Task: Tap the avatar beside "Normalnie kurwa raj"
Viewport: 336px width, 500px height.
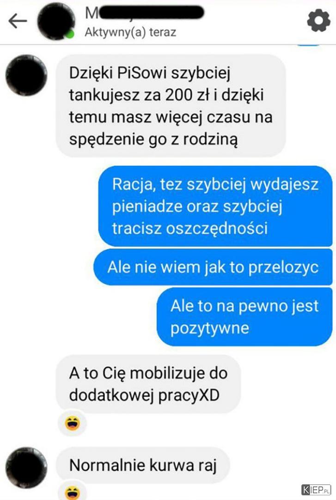Action: [x=26, y=468]
